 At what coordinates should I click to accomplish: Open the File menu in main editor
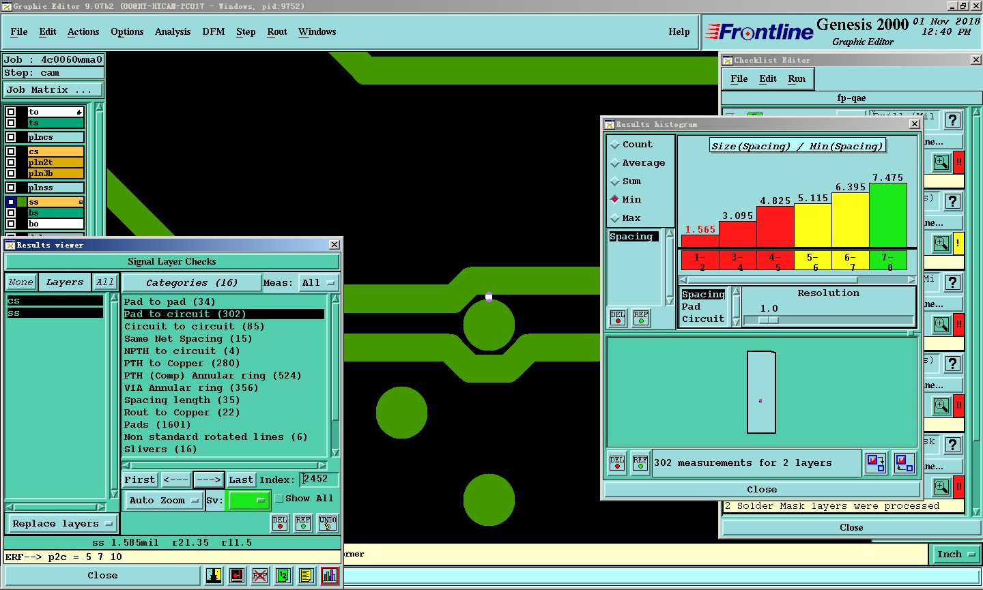(x=19, y=32)
